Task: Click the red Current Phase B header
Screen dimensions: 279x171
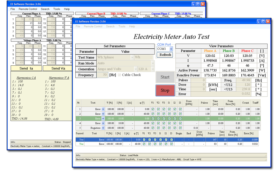Action: pyautogui.click(x=96, y=14)
